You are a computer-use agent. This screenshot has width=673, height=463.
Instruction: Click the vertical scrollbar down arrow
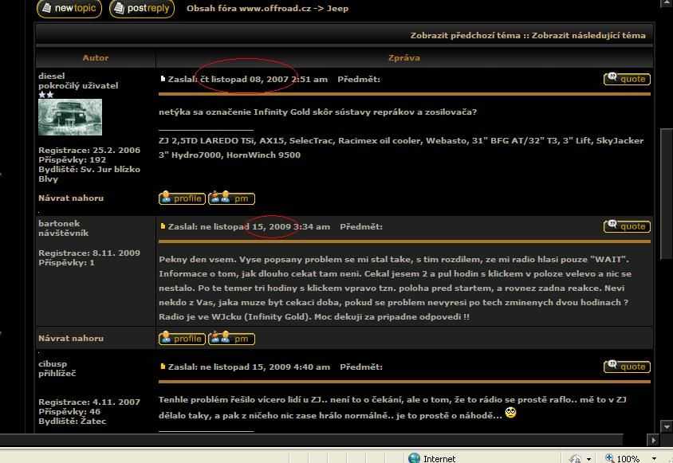[666, 426]
